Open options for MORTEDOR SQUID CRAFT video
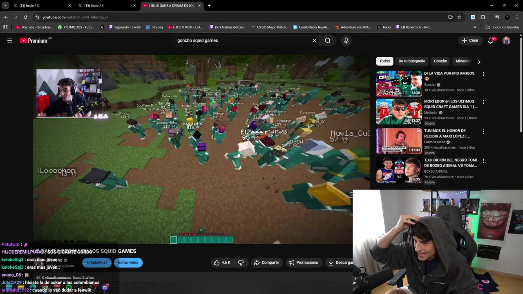 coord(483,102)
